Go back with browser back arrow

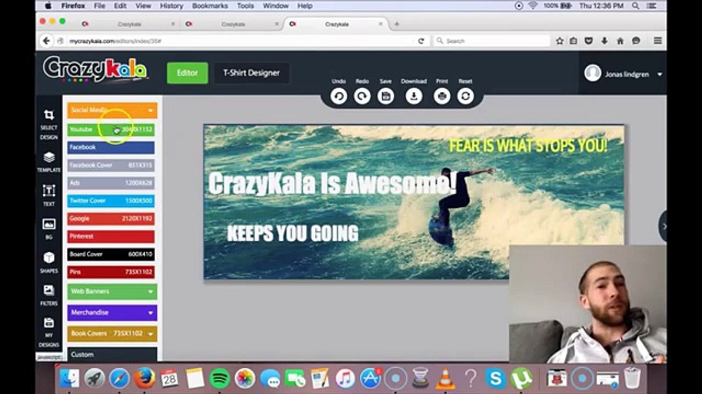click(47, 40)
